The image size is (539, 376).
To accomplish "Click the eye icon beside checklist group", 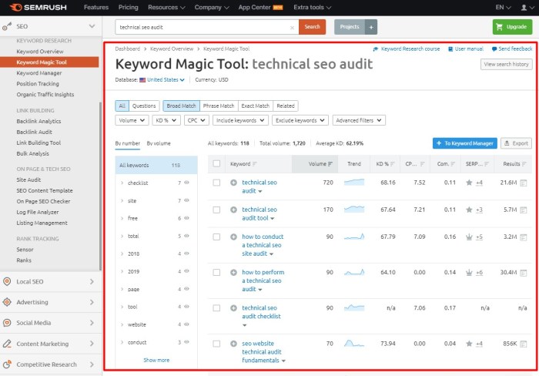I will (186, 183).
